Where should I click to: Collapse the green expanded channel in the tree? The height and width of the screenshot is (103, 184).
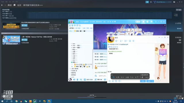coord(72,62)
